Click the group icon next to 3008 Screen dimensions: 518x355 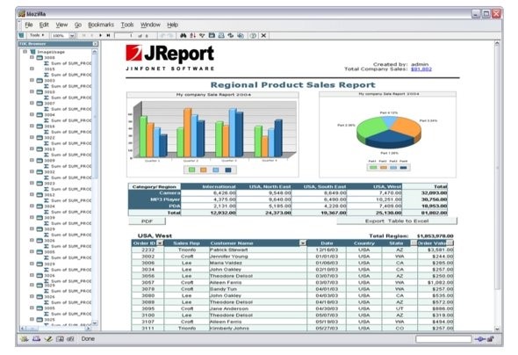click(x=40, y=57)
